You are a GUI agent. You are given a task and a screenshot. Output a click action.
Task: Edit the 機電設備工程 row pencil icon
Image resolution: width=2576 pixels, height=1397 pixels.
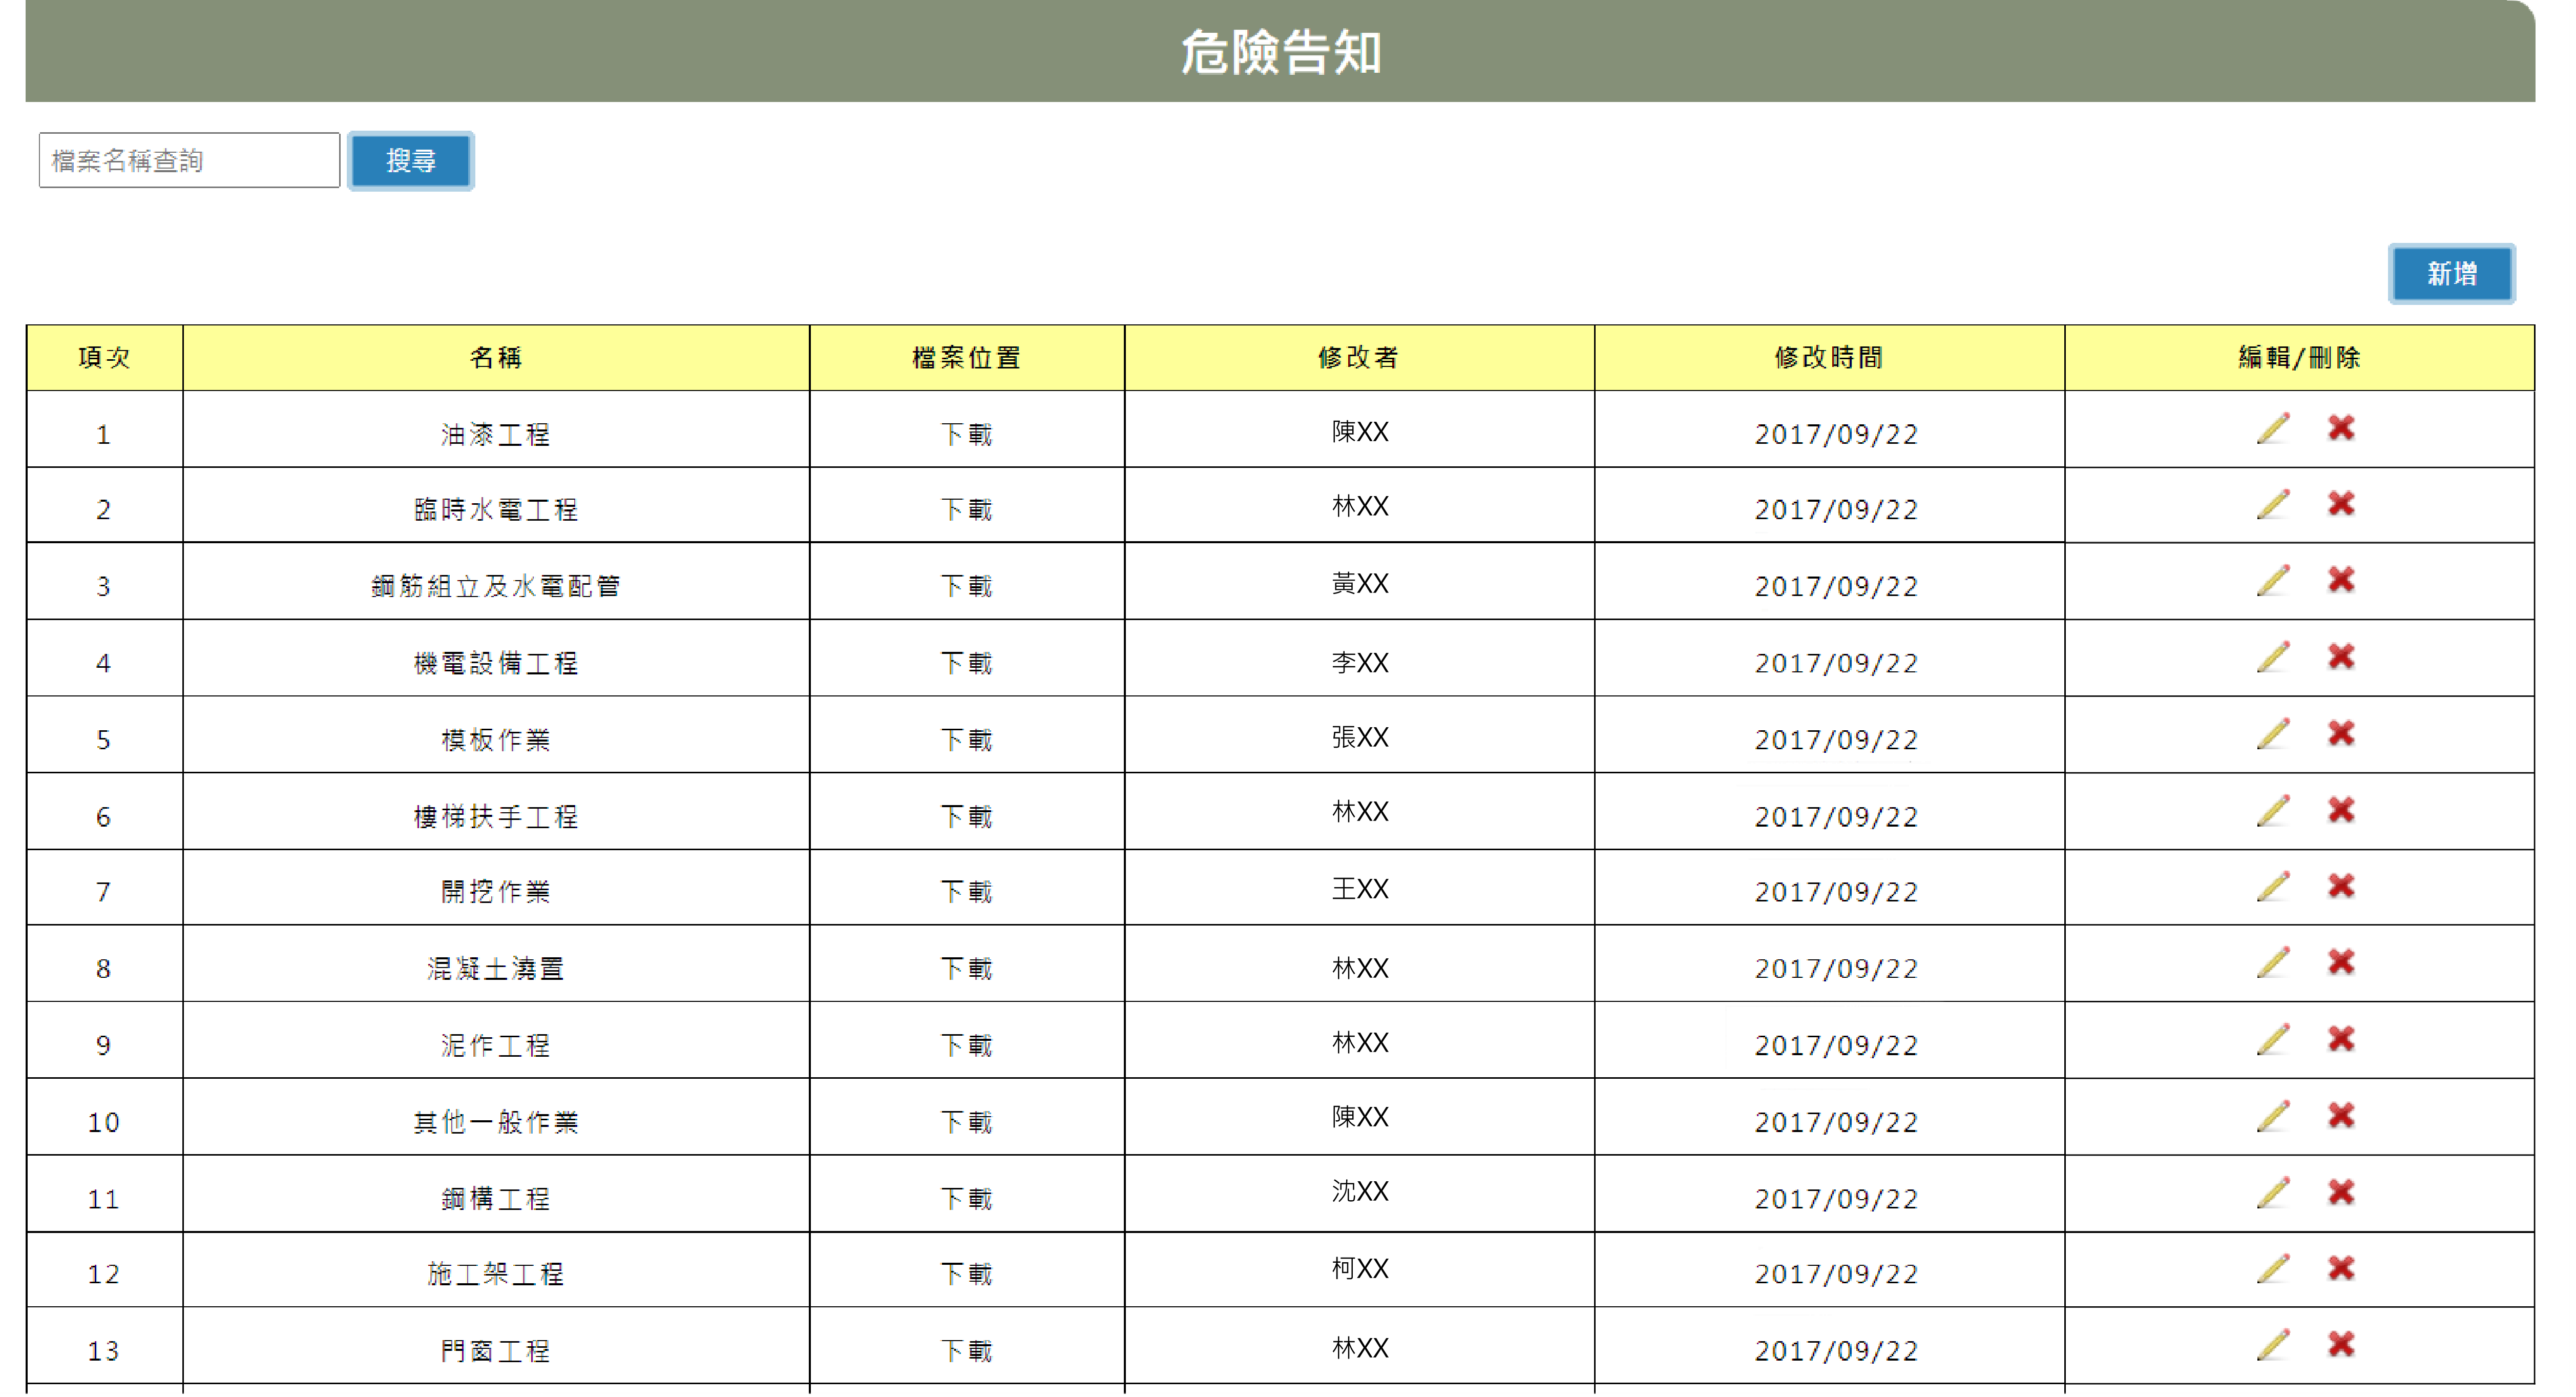click(x=2272, y=658)
